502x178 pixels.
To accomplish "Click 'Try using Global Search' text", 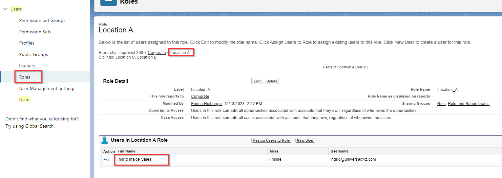I will 30,126.
